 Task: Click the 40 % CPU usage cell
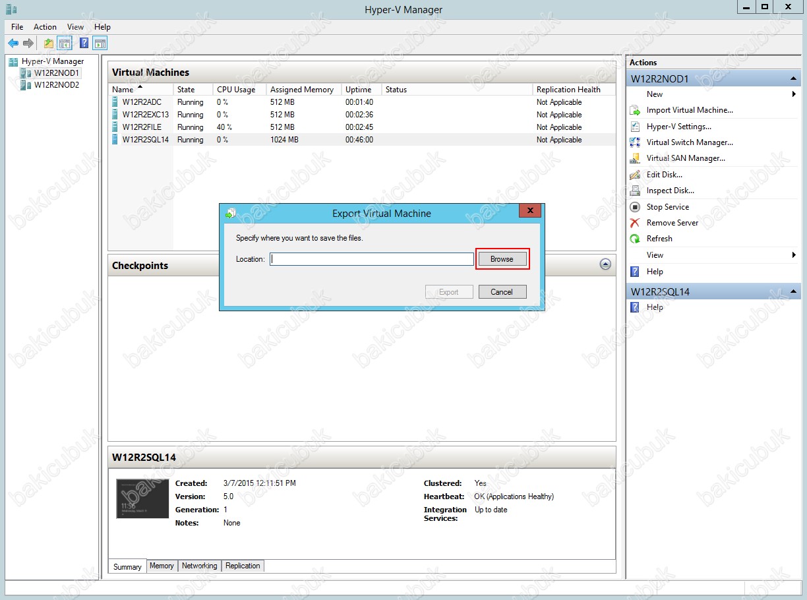224,127
